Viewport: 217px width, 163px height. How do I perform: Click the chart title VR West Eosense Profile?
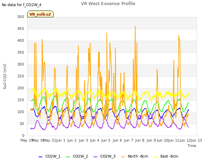click(x=108, y=4)
